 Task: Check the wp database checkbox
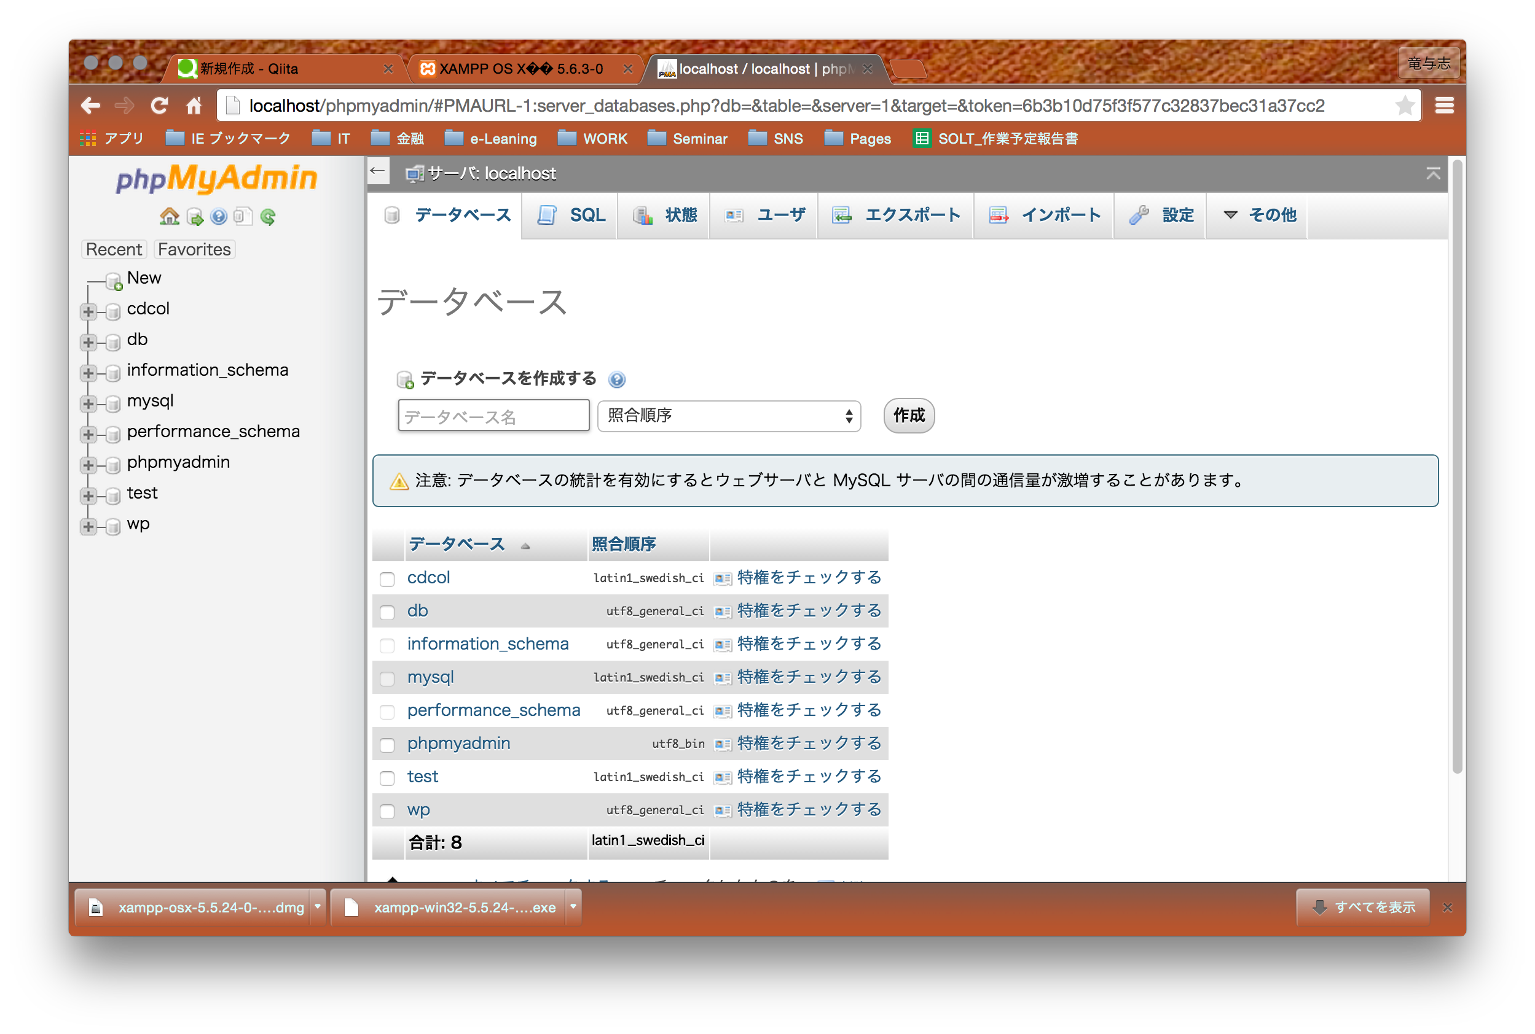pos(387,811)
